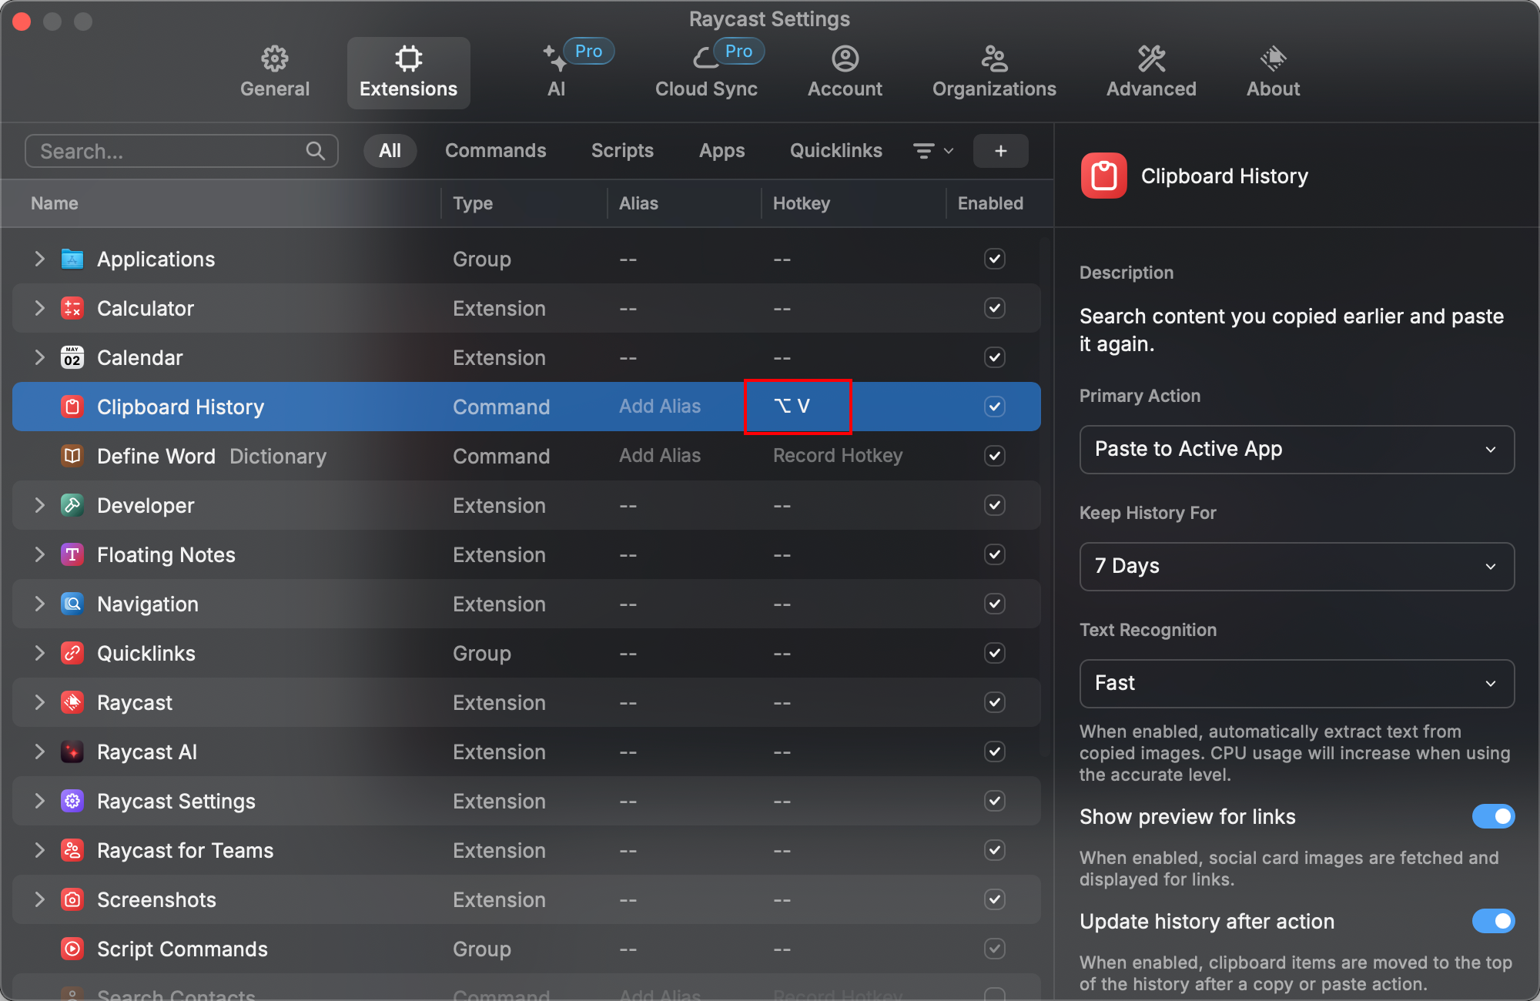This screenshot has width=1540, height=1001.
Task: Toggle Update history after action switch
Action: point(1492,921)
